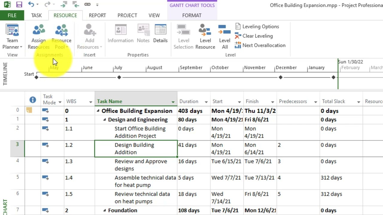Collapse Design and Engineering summary task

(x=104, y=120)
